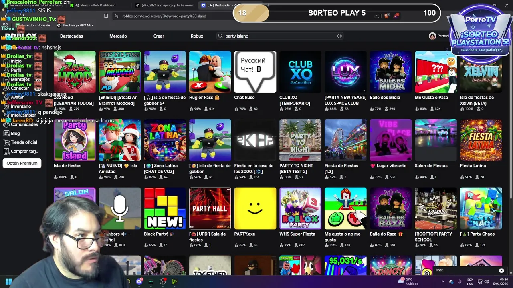Click the Chat panel header
Image resolution: width=513 pixels, height=288 pixels.
[469, 270]
